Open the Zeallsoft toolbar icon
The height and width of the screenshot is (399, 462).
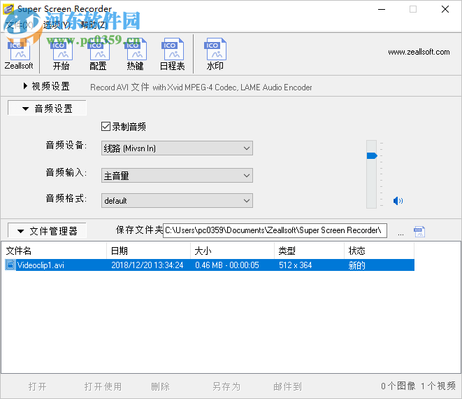tap(19, 55)
